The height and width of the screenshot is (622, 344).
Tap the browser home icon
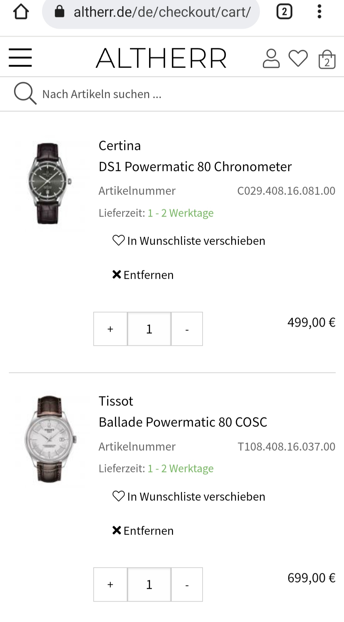coord(21,12)
